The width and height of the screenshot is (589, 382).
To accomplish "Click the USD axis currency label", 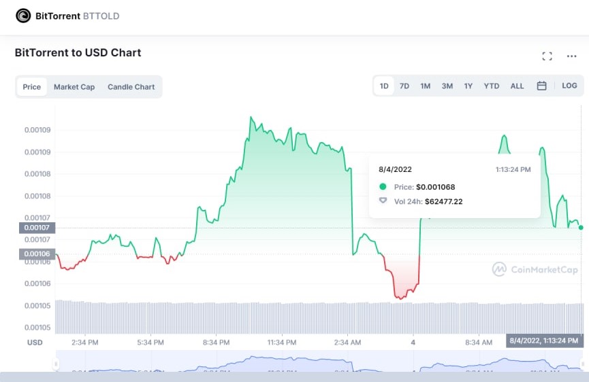I will tap(35, 343).
